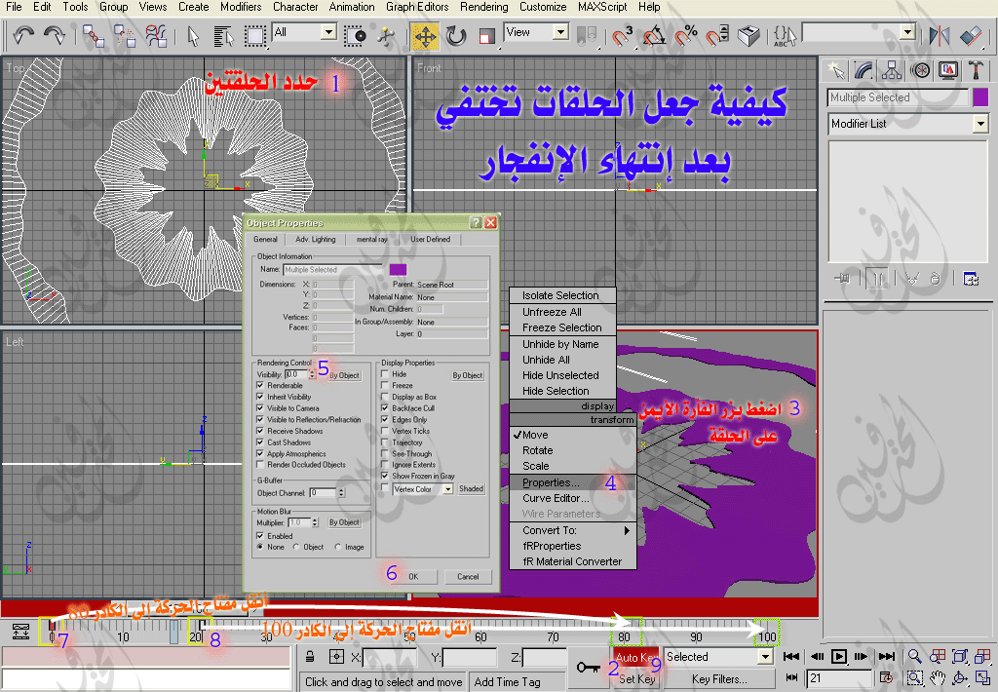This screenshot has height=692, width=998.
Task: Toggle the Backface Cull checkbox
Action: [384, 408]
